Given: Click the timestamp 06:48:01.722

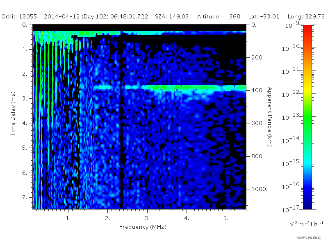Looking at the screenshot, I should click(x=129, y=16).
